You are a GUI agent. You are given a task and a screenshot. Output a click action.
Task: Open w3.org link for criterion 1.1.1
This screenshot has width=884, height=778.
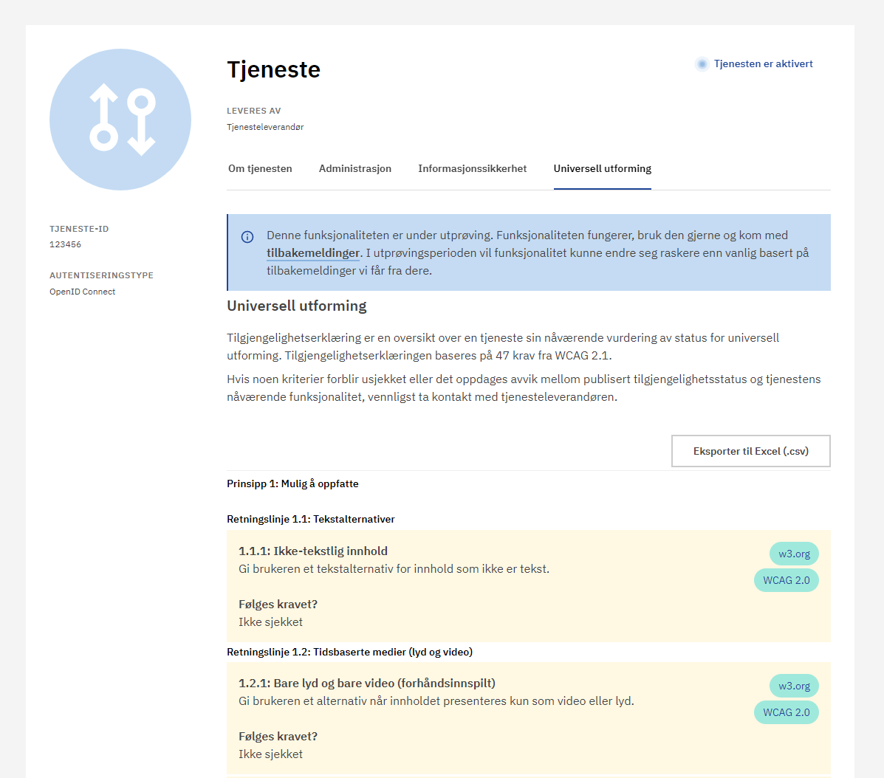coord(794,554)
